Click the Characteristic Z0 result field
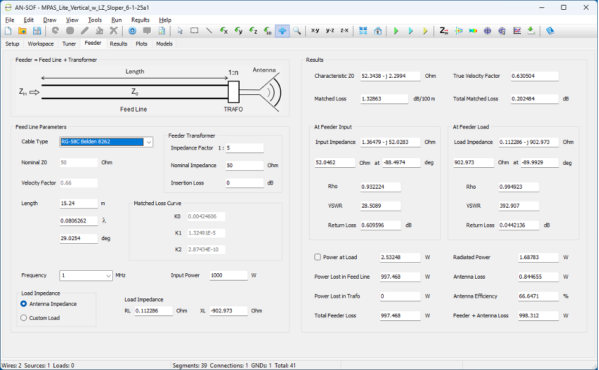This screenshot has height=370, width=599. click(391, 77)
